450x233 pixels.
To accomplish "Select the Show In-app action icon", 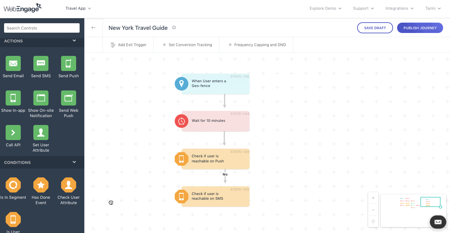I will click(13, 98).
